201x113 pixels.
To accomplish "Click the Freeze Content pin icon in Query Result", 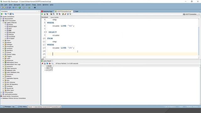I will [42, 63].
